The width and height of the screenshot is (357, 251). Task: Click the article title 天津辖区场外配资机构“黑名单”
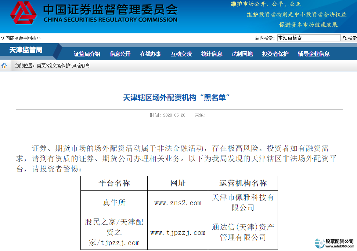(x=176, y=98)
